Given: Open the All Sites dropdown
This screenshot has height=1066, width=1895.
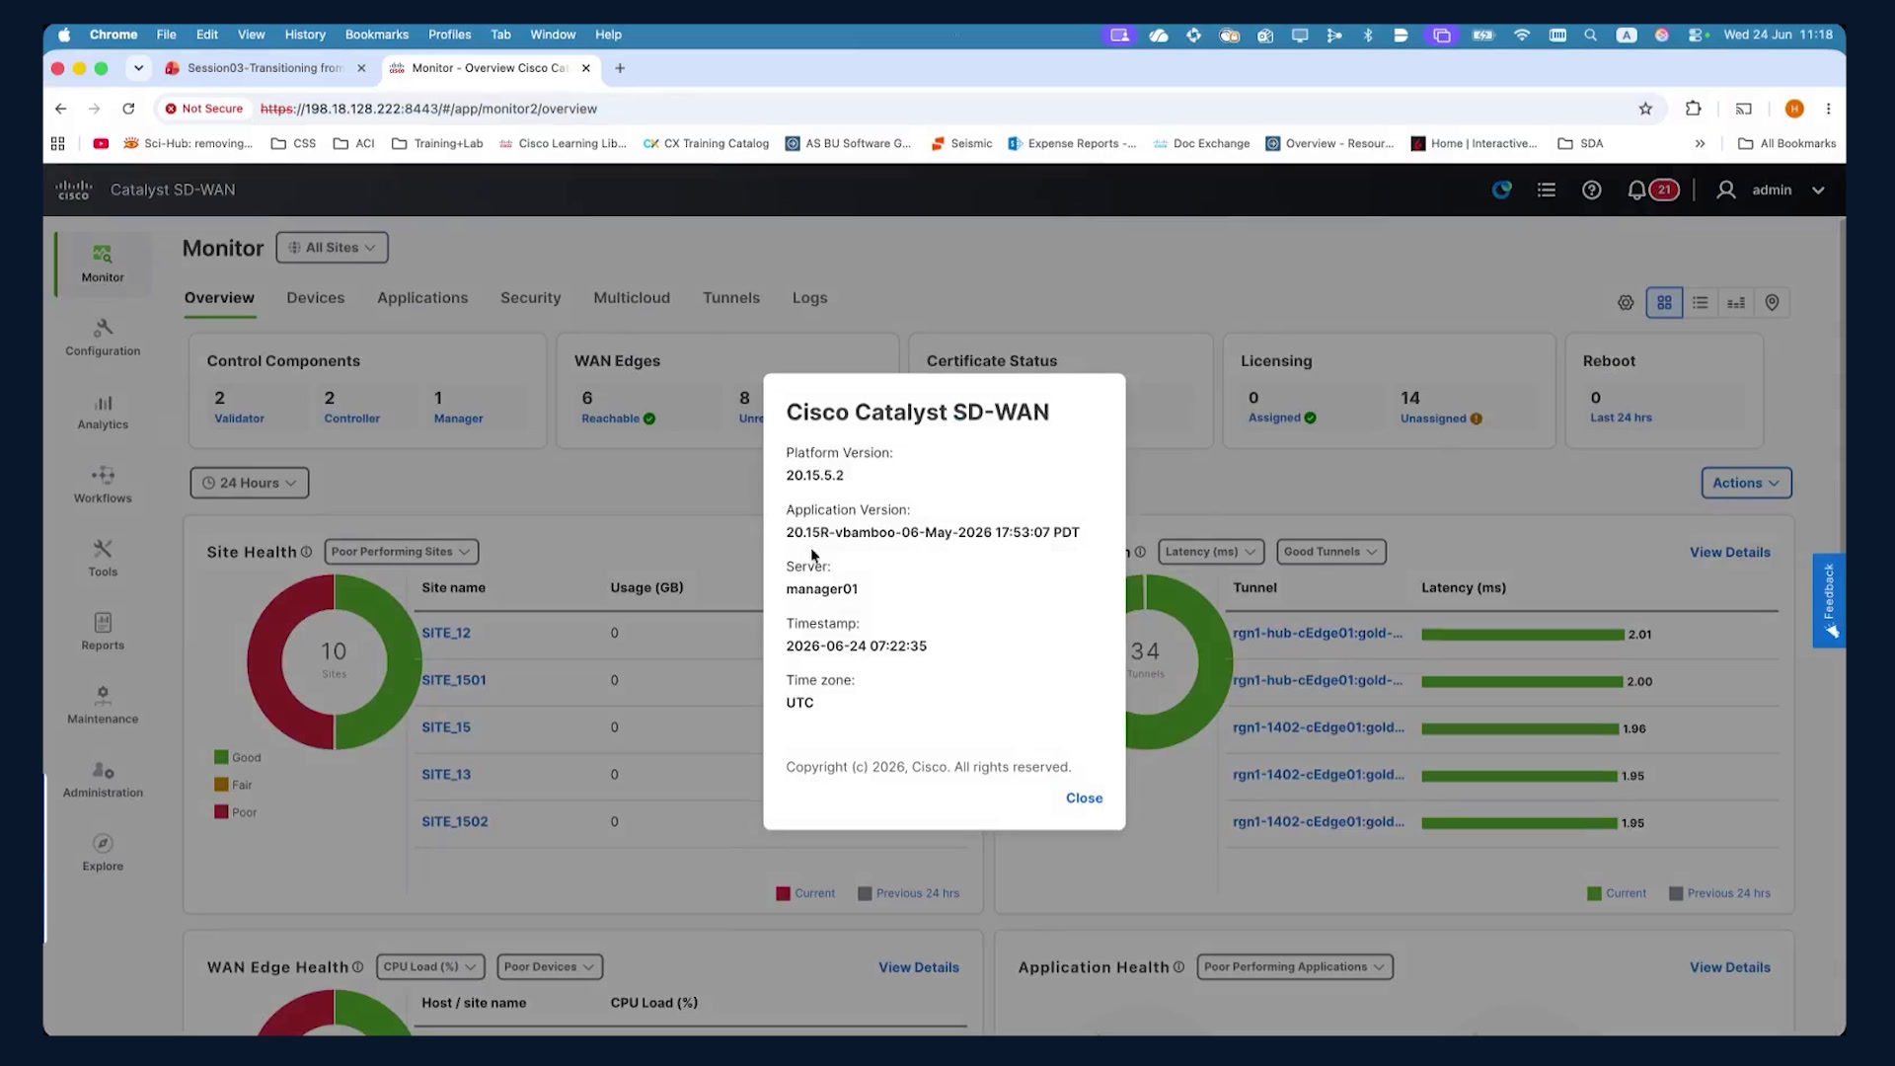Looking at the screenshot, I should point(332,248).
